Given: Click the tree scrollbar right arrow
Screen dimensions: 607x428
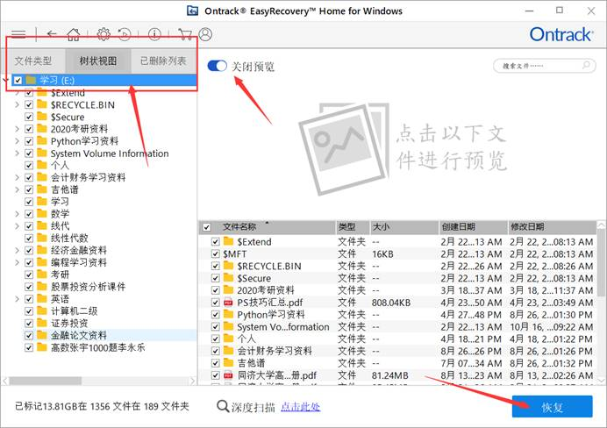Looking at the screenshot, I should pos(192,381).
